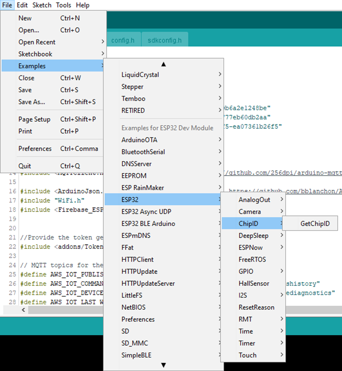
Task: Open the Edit menu
Action: pos(22,5)
